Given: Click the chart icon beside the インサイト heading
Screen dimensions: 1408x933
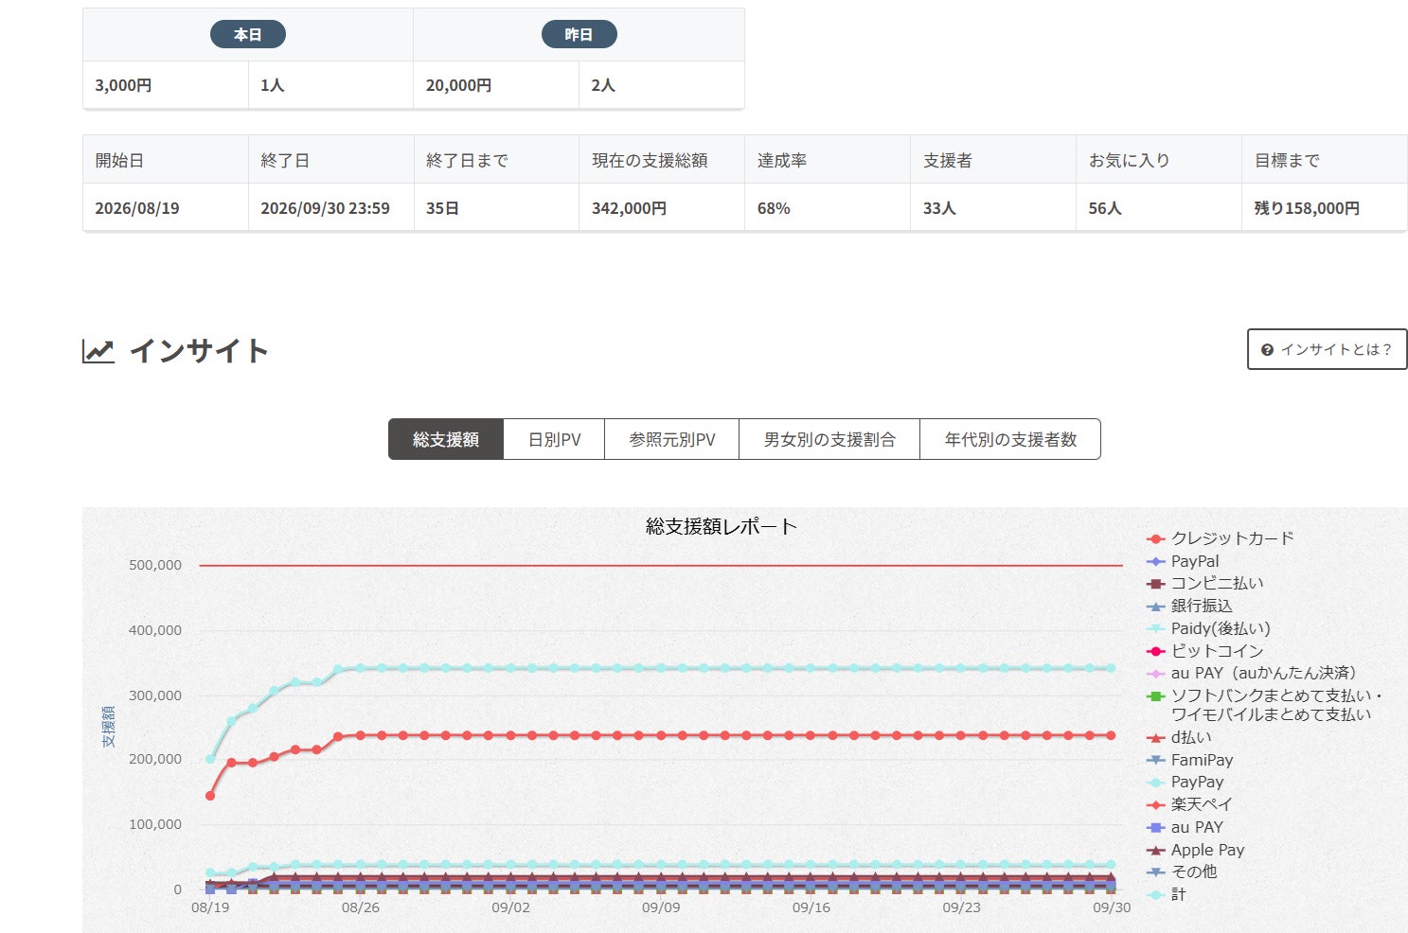Looking at the screenshot, I should 98,351.
